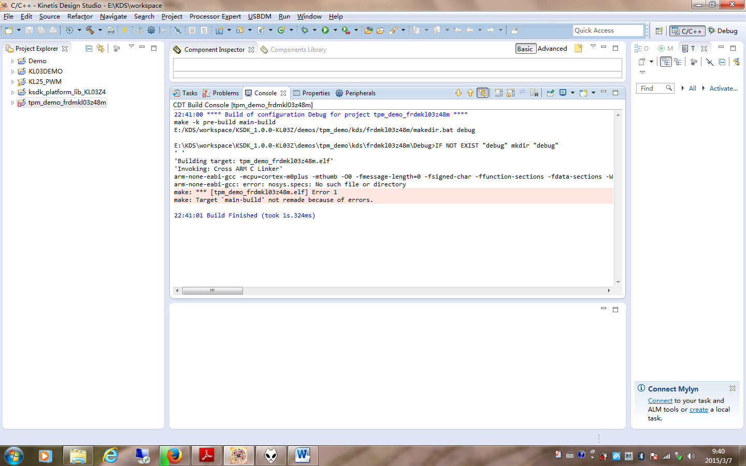The height and width of the screenshot is (466, 746).
Task: Open Build hammer dropdown arrow
Action: [x=100, y=31]
